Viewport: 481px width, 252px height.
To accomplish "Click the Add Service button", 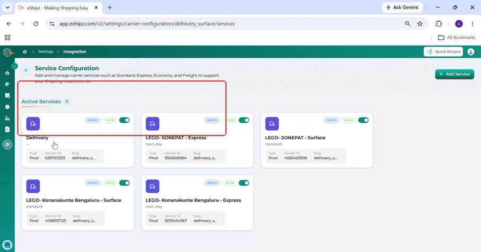I will pyautogui.click(x=454, y=74).
